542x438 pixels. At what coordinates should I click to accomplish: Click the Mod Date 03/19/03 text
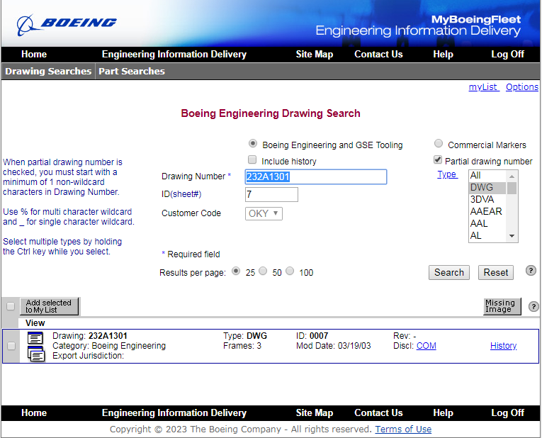pos(333,346)
